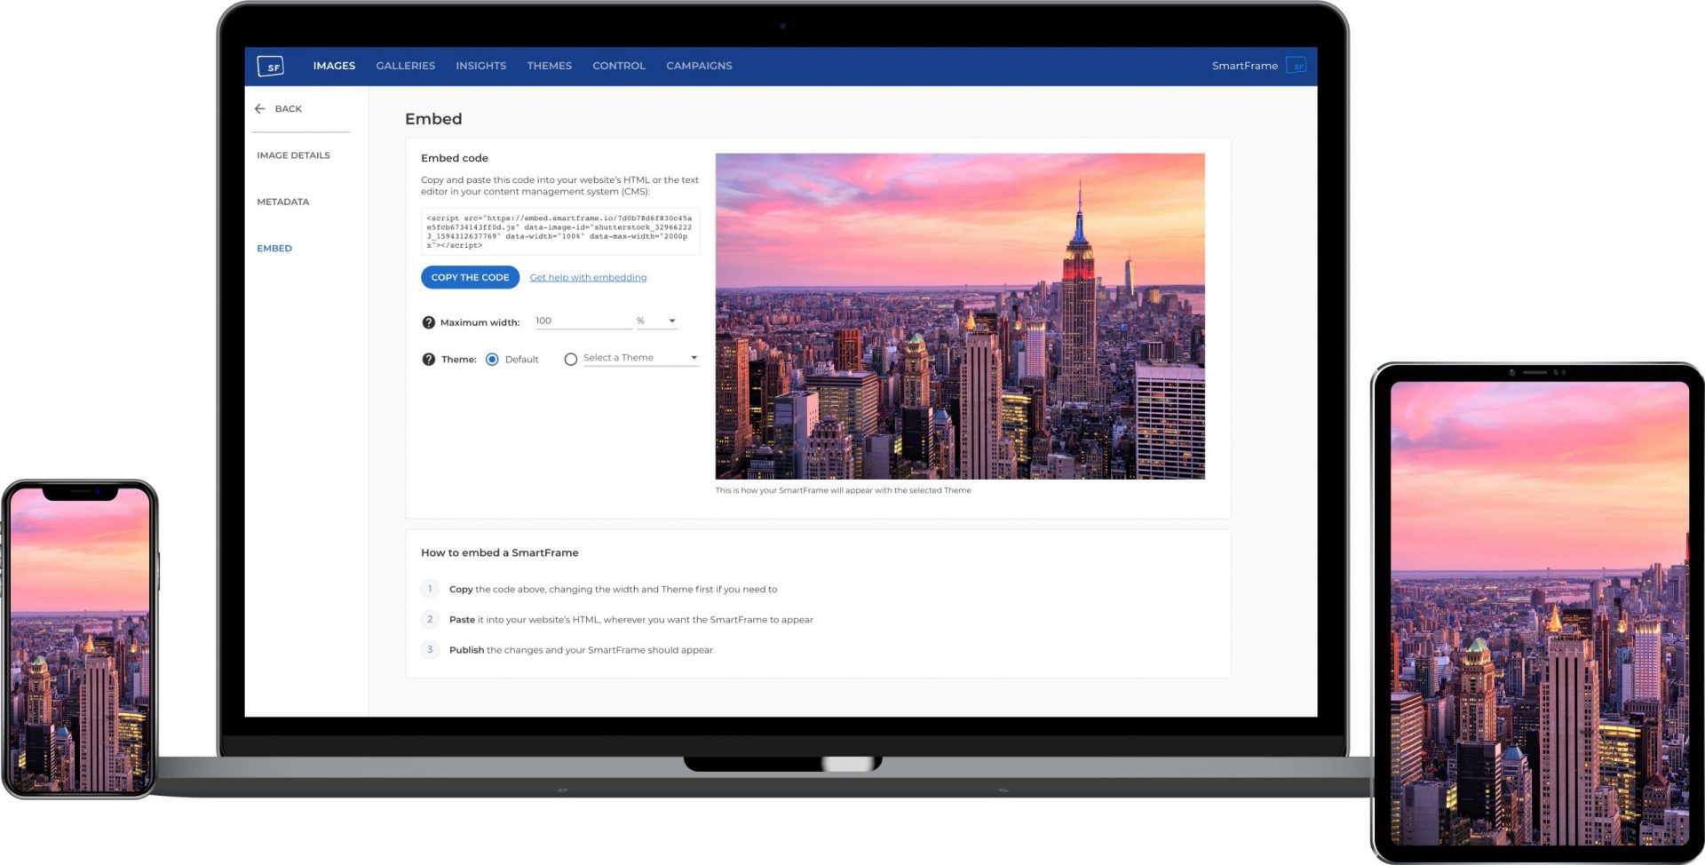Open the Campaigns tab
The width and height of the screenshot is (1705, 865).
tap(699, 66)
